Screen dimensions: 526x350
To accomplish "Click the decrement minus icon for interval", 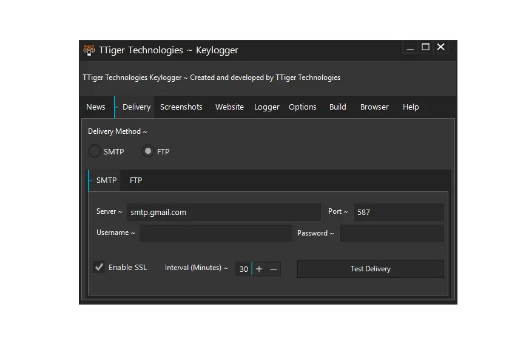I will [273, 268].
